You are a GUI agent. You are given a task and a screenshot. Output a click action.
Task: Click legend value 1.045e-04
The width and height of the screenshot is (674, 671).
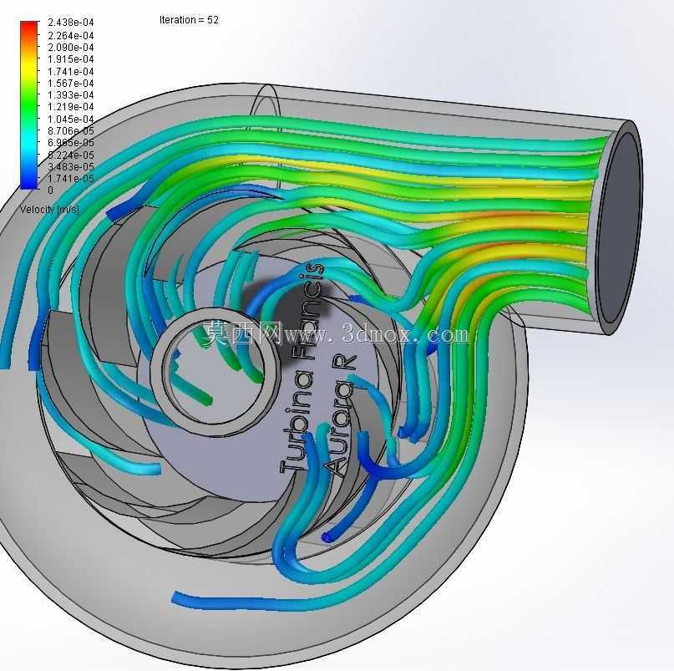coord(70,119)
